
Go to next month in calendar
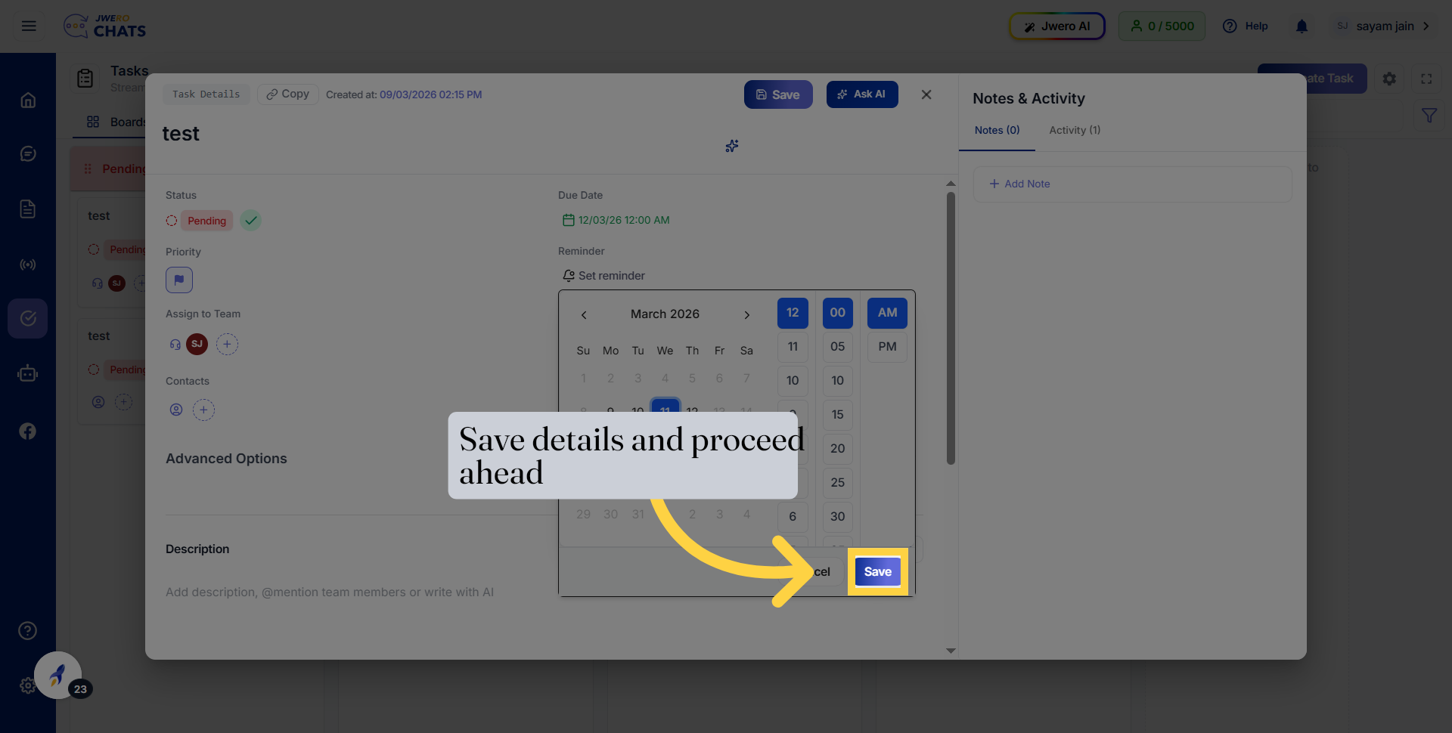[746, 315]
